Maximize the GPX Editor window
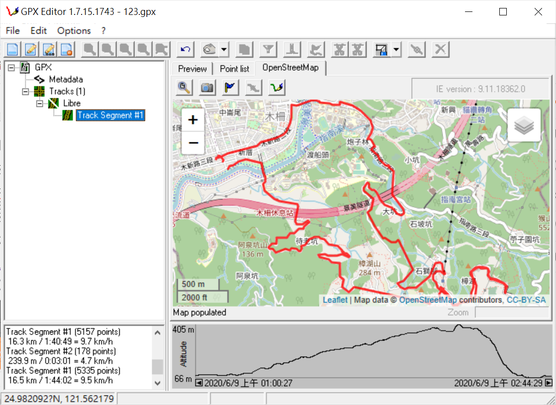Viewport: 556px width, 405px height. click(x=503, y=12)
